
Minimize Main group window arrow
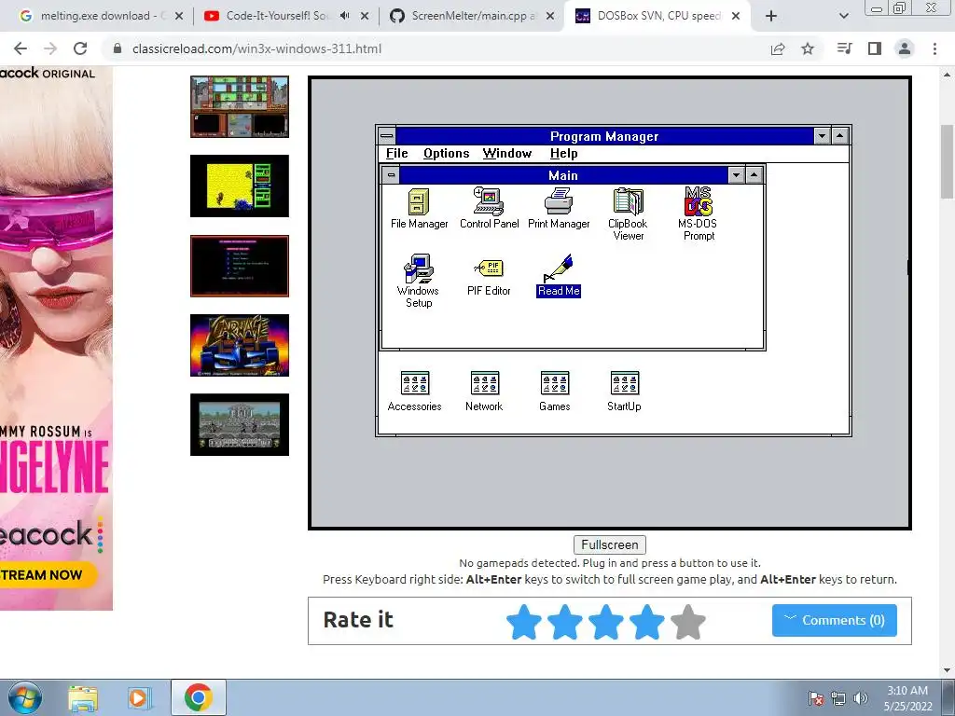(737, 175)
